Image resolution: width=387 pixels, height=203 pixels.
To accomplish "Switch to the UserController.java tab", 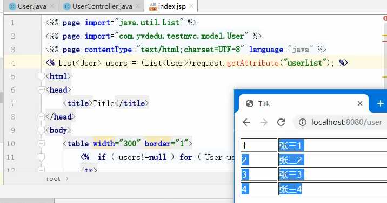I will pyautogui.click(x=101, y=6).
